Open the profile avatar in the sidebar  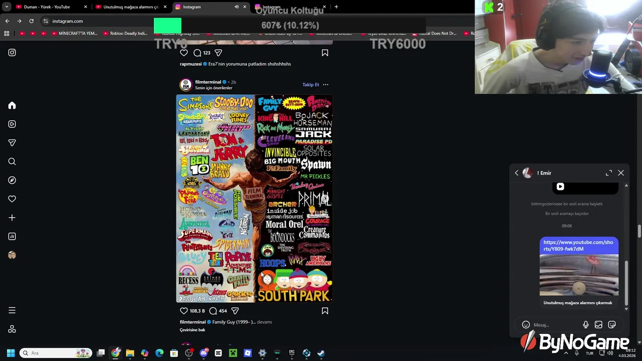coord(12,255)
